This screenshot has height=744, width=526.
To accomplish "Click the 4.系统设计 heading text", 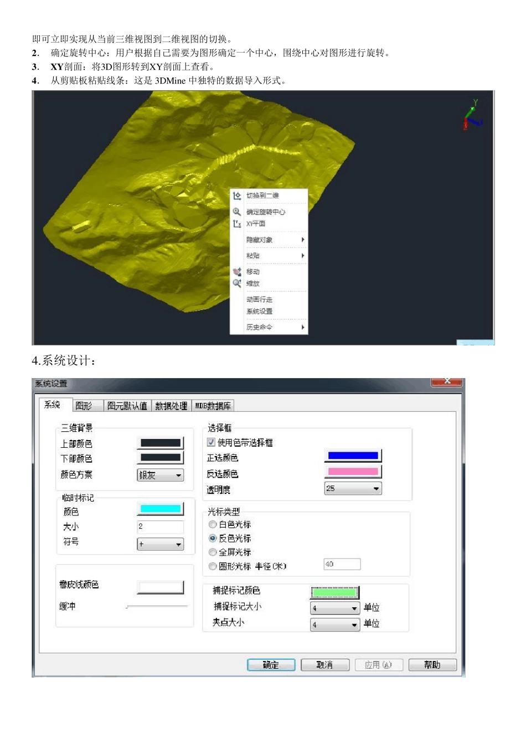I will [64, 361].
